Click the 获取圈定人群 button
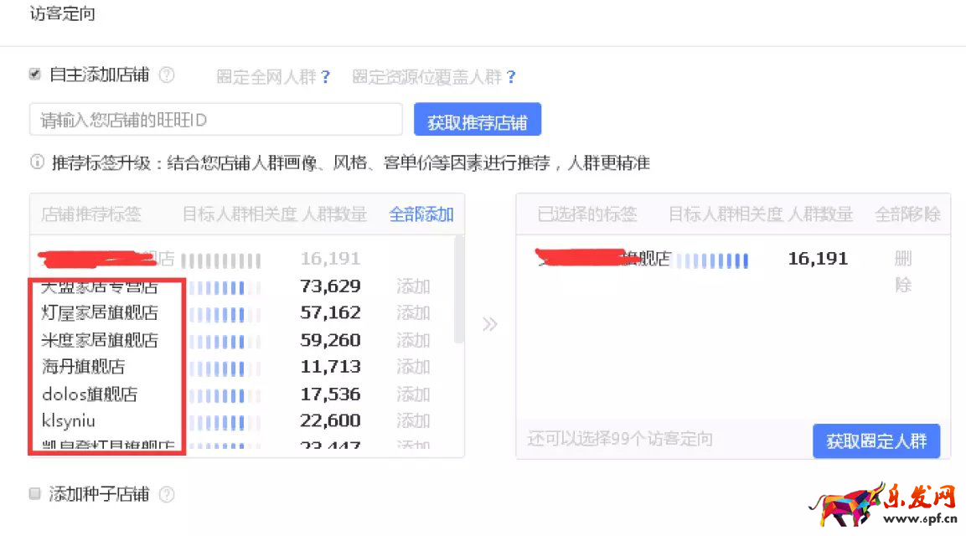Viewport: 966px width, 536px height. (876, 441)
